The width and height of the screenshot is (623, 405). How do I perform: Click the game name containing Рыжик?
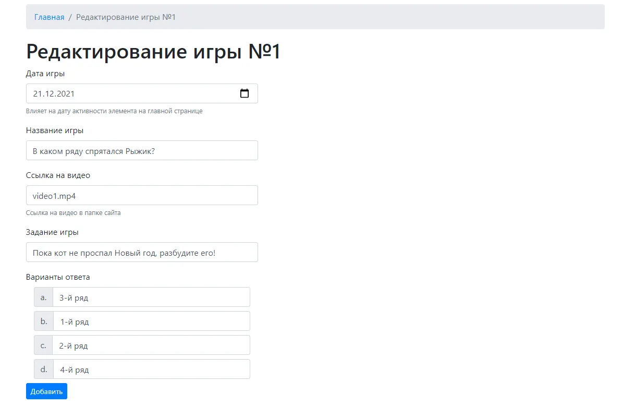(142, 150)
